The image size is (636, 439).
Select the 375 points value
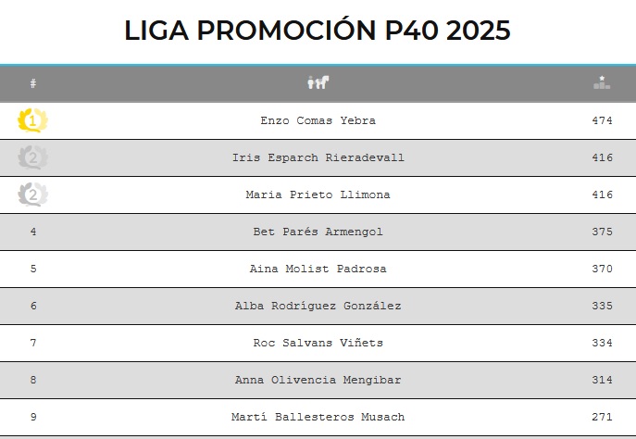pos(602,232)
